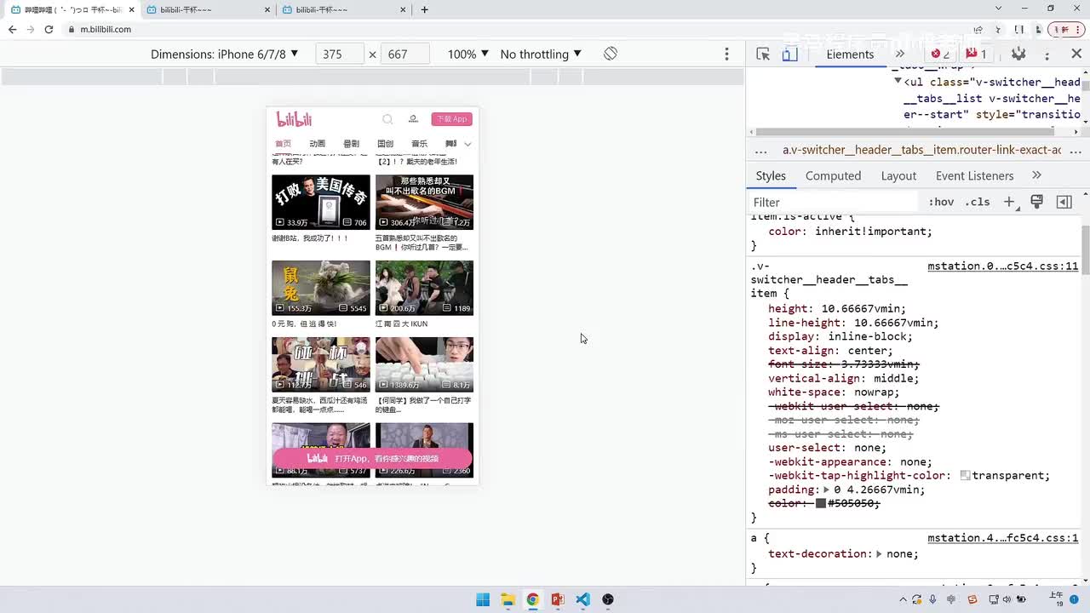
Task: Click the bilibili logo on mobile page
Action: [x=294, y=119]
